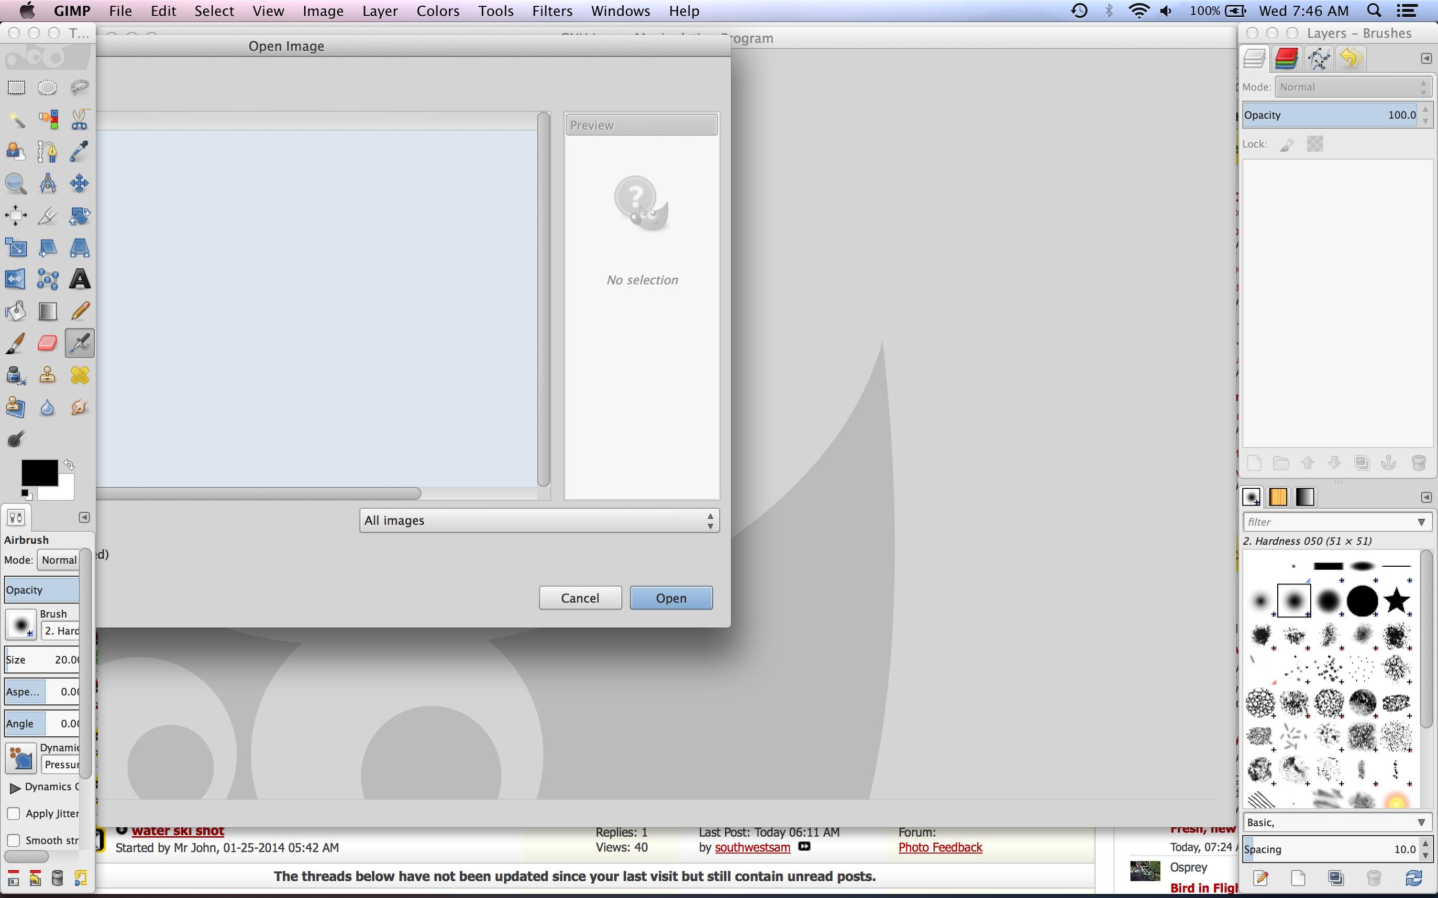The height and width of the screenshot is (898, 1438).
Task: Select the Eraser tool
Action: (x=48, y=343)
